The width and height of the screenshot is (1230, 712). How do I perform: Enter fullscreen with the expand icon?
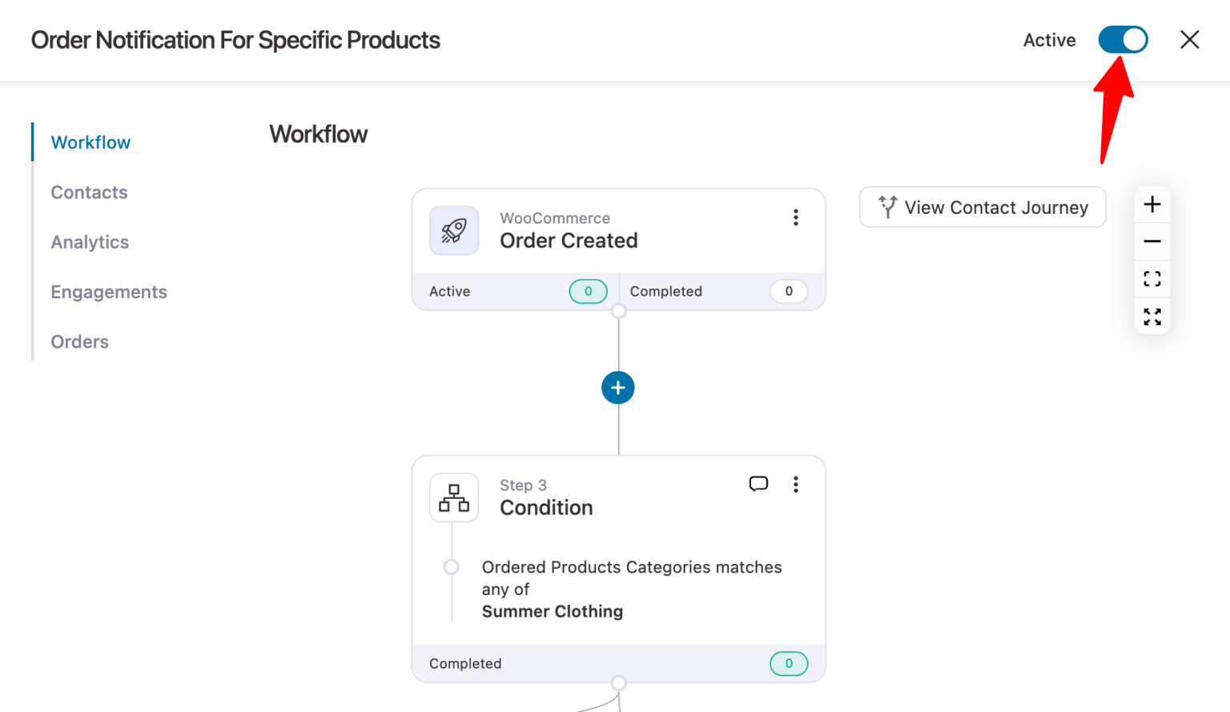(x=1152, y=316)
